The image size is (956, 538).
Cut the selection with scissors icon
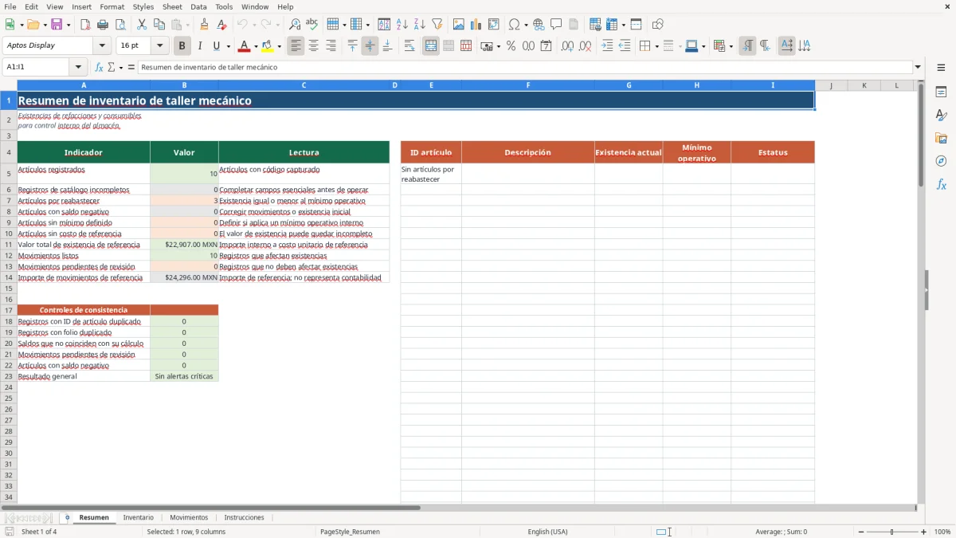pos(142,25)
